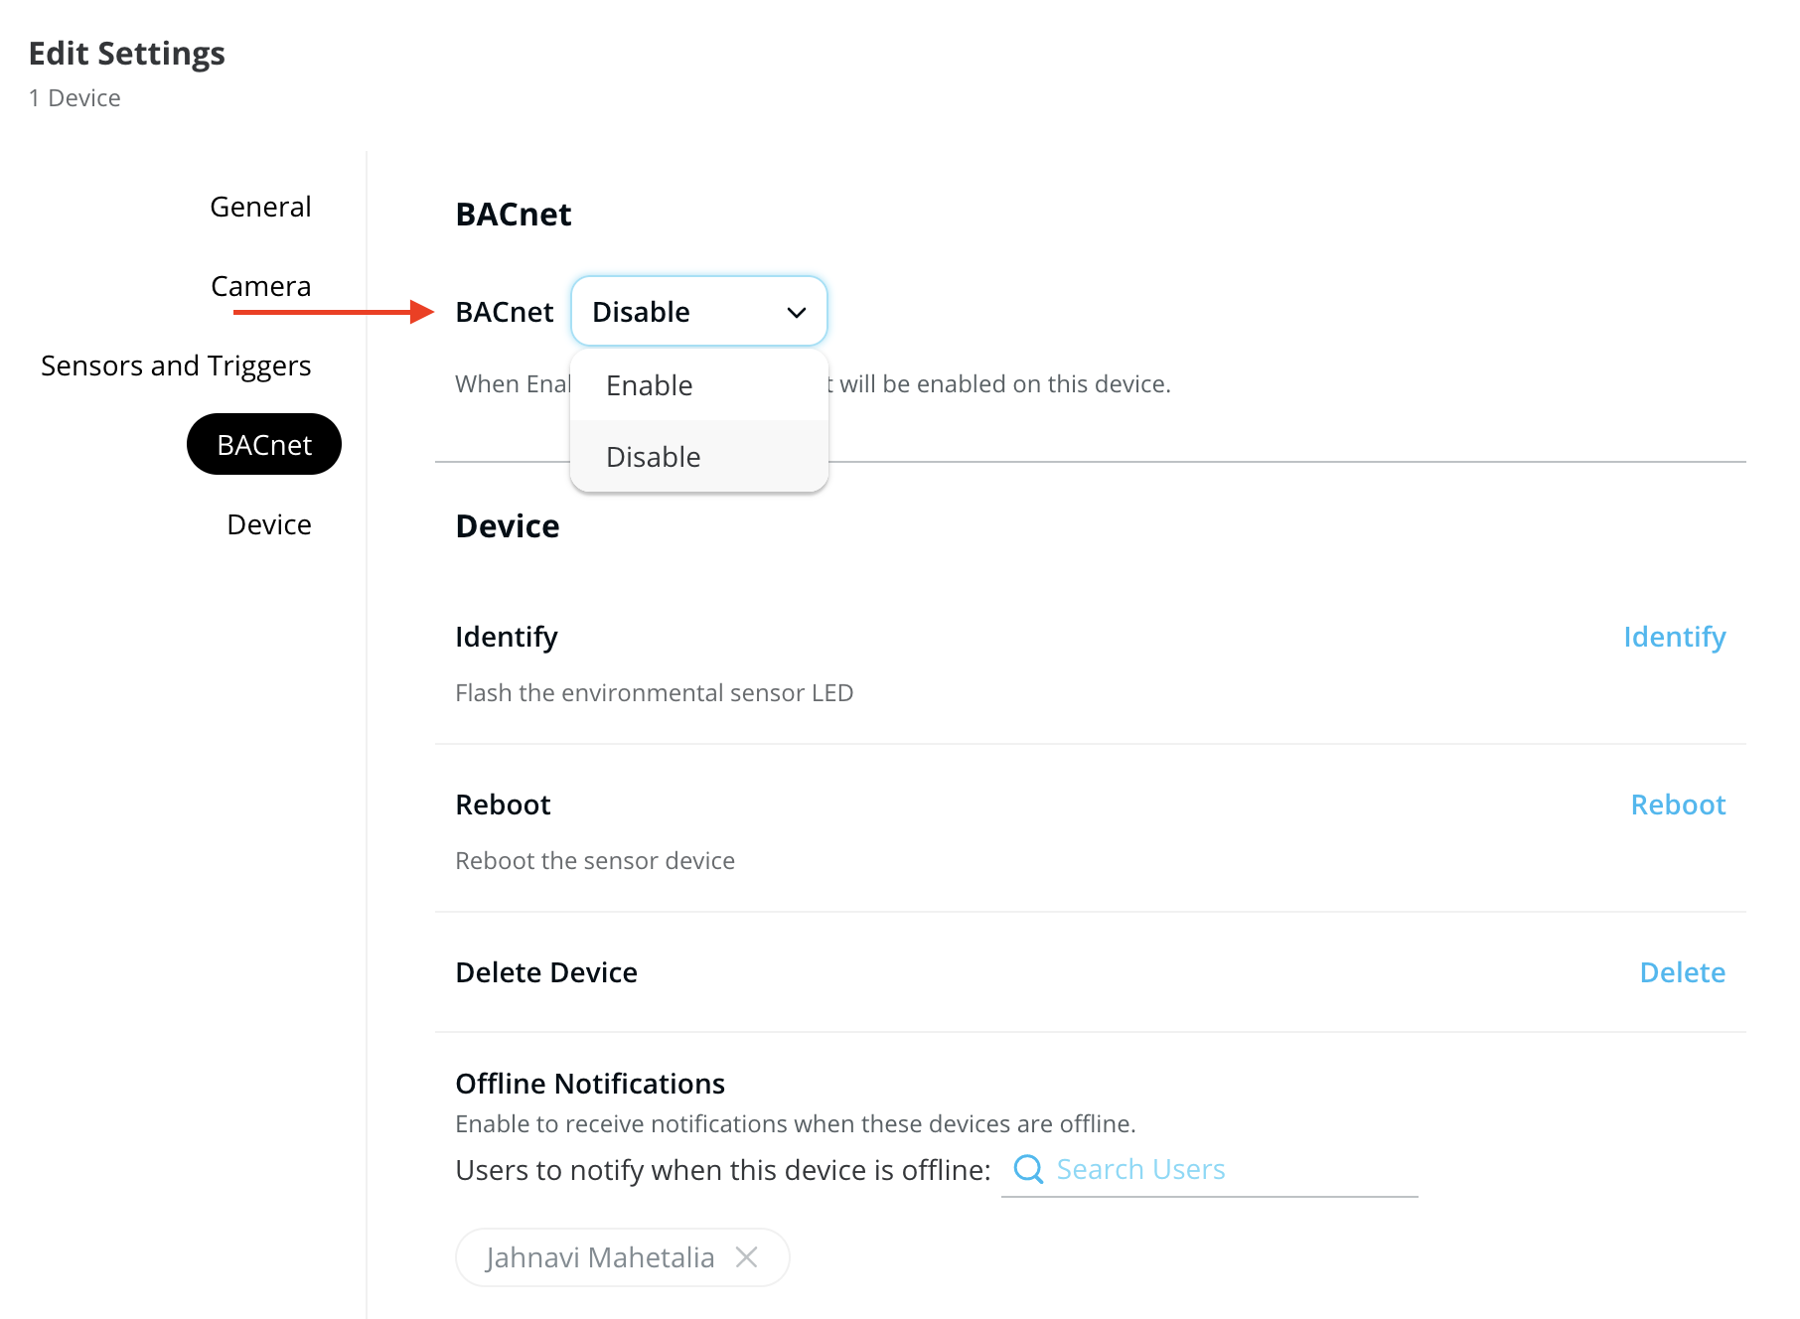The height and width of the screenshot is (1319, 1800).
Task: Click the selected Disable value in the BACnet combo box
Action: pos(642,312)
